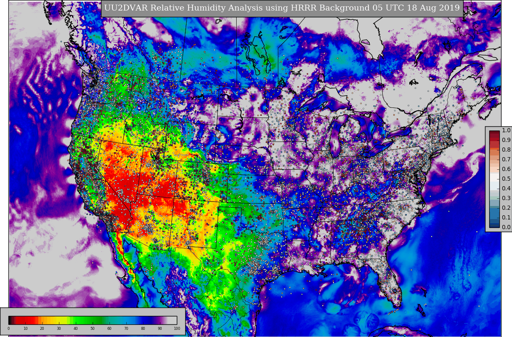Viewport: 512px width, 337px height.
Task: Click the map title mentioning UU2DVAR Relative Humidity
Action: coord(282,8)
